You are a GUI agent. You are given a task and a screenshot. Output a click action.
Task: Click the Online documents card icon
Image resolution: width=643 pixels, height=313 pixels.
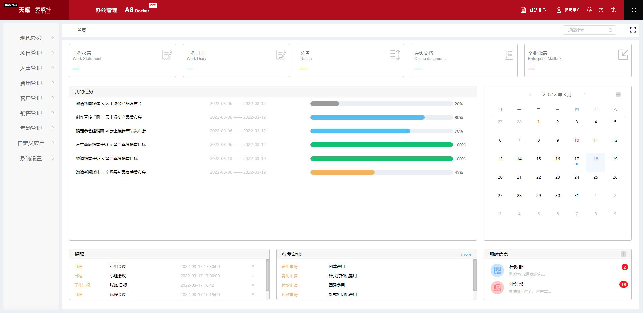(509, 55)
